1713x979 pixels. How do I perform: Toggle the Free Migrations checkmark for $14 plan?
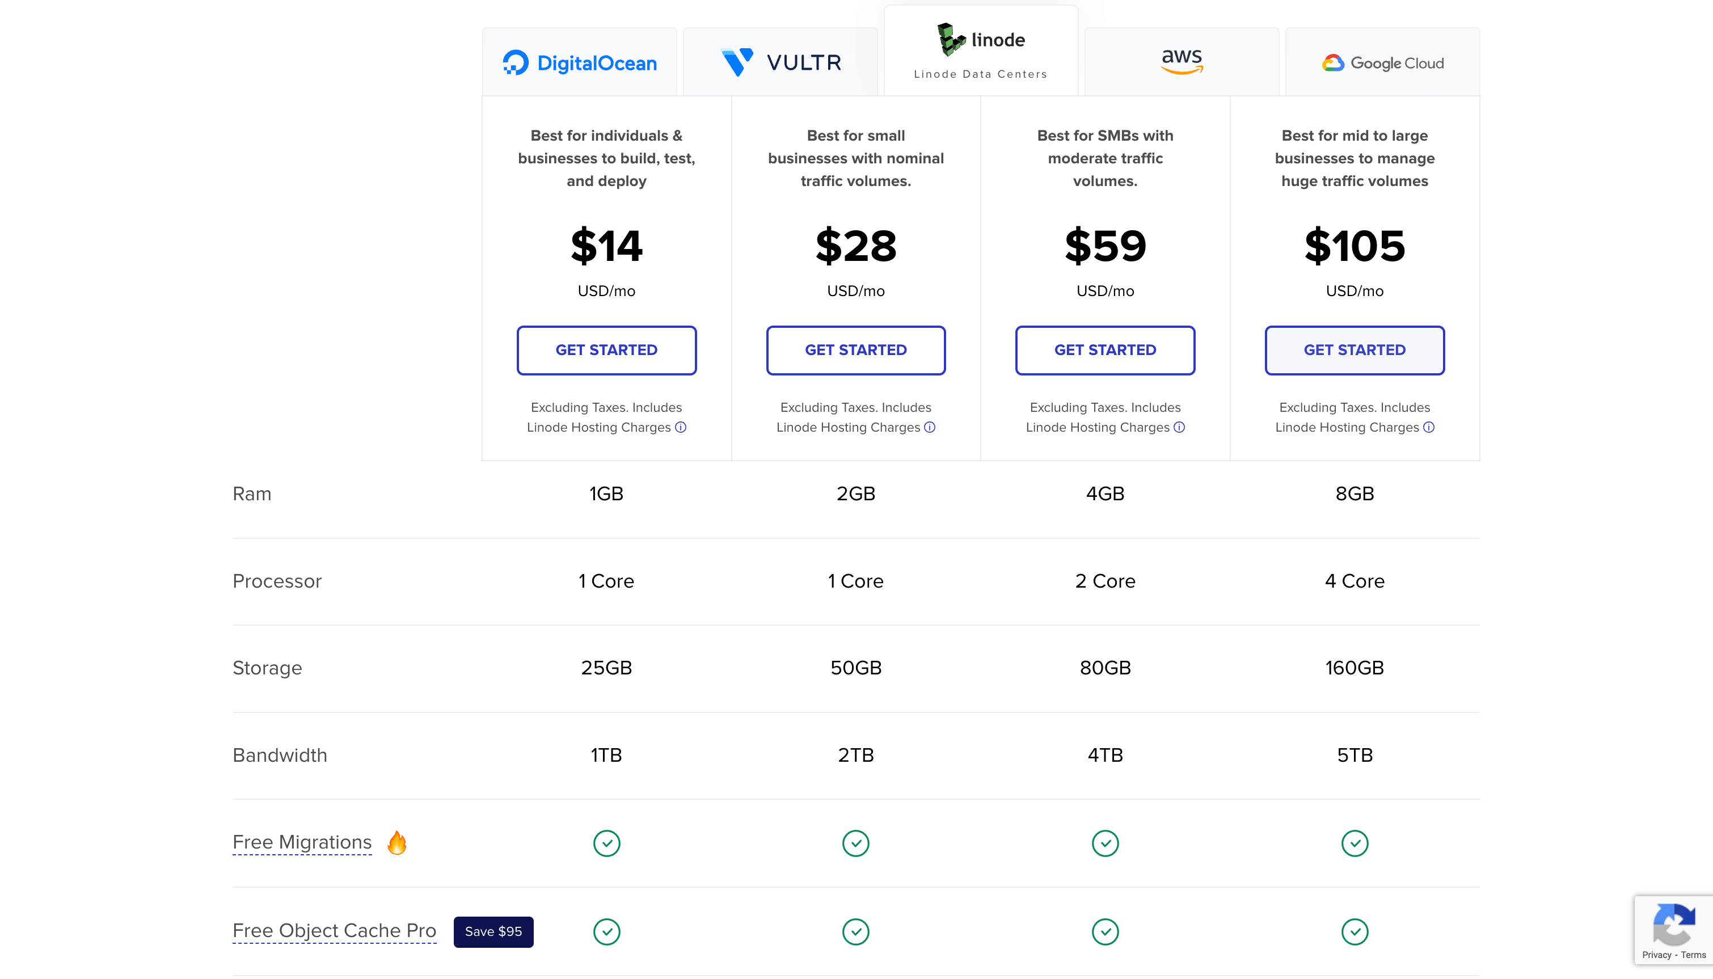(x=606, y=842)
